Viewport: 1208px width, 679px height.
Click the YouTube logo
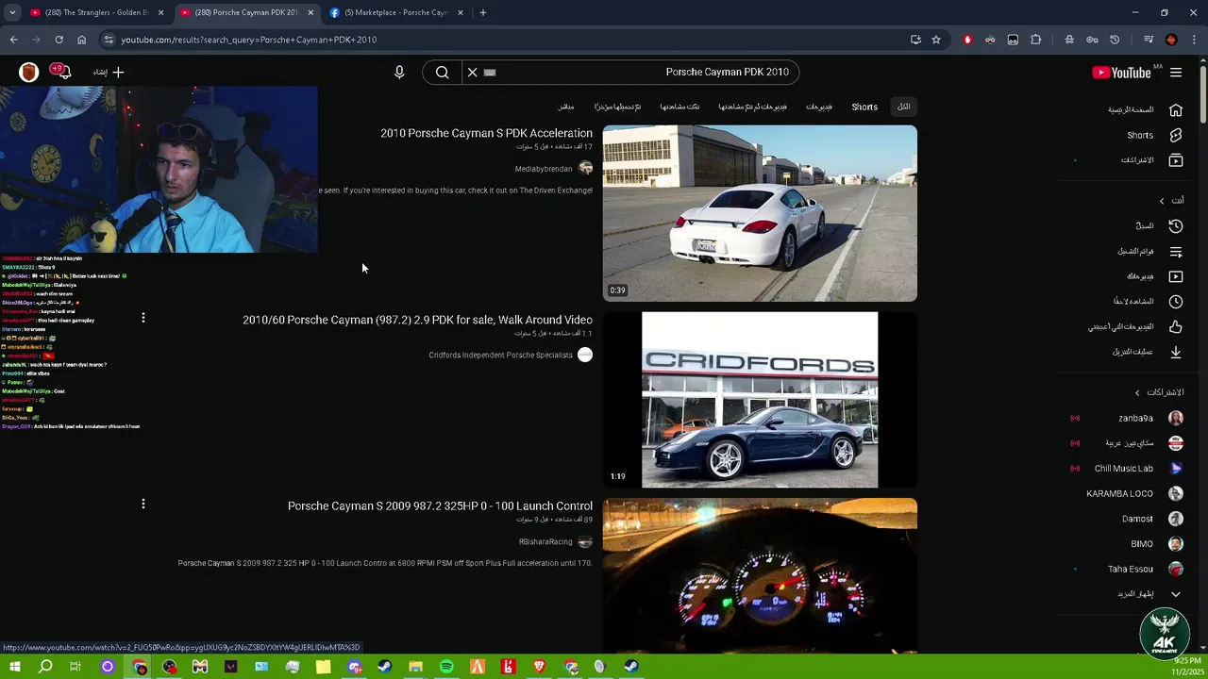click(x=1121, y=73)
